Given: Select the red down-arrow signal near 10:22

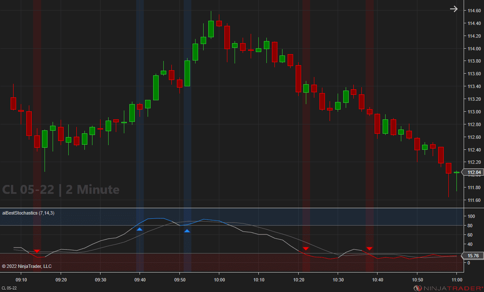Looking at the screenshot, I should (x=305, y=249).
